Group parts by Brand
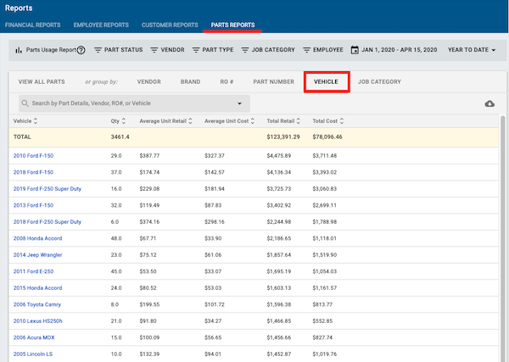Viewport: 509px width, 362px height. (x=190, y=81)
